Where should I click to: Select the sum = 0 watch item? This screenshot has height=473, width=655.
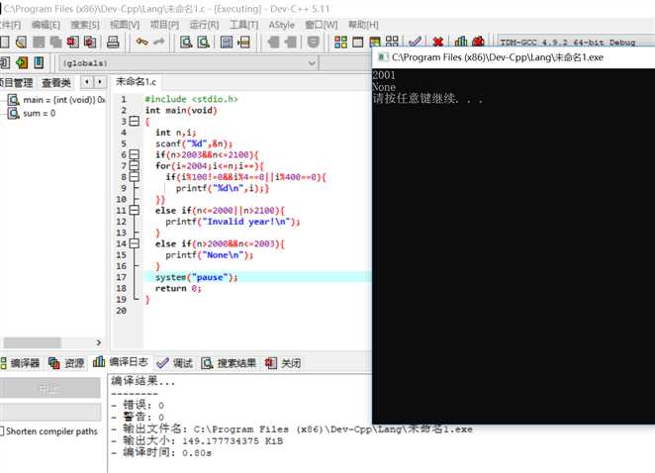click(32, 113)
